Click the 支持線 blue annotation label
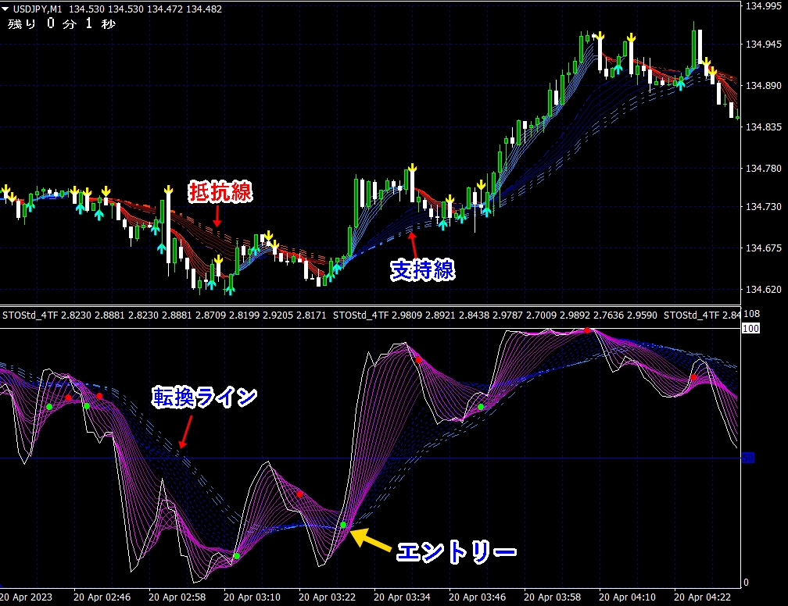The width and height of the screenshot is (788, 606). tap(423, 270)
